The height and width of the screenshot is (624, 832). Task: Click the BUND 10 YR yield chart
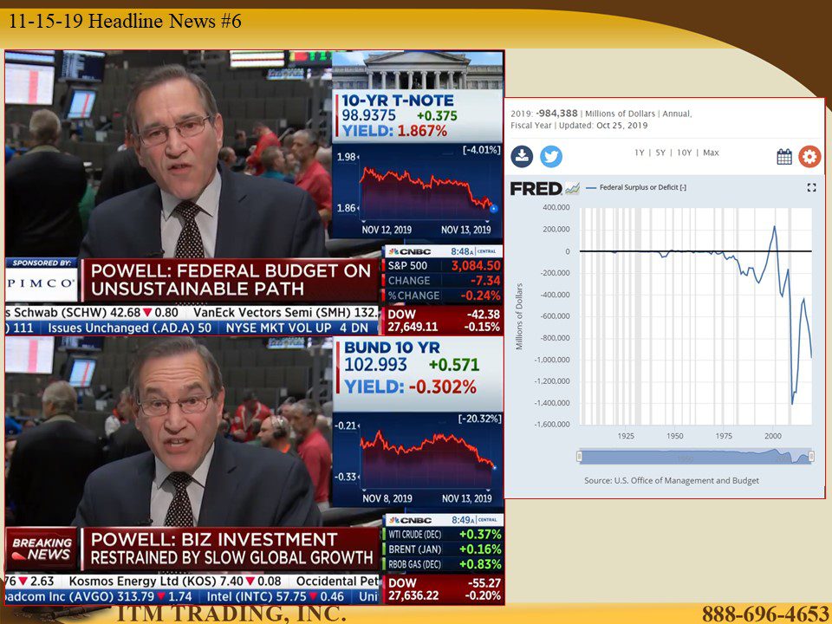point(417,459)
